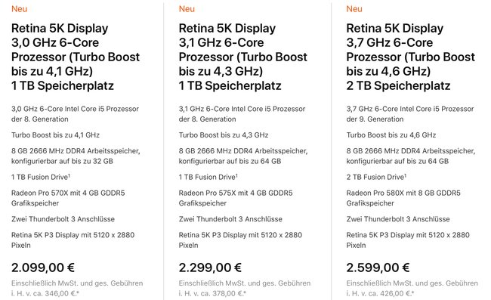This screenshot has height=300, width=491.
Task: Click the 2.099,00 € price
Action: (43, 268)
